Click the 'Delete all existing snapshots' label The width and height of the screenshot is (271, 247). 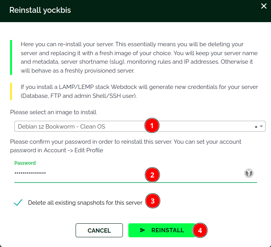click(x=85, y=203)
